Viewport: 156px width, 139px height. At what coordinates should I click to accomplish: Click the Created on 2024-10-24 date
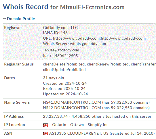pyautogui.click(x=65, y=83)
